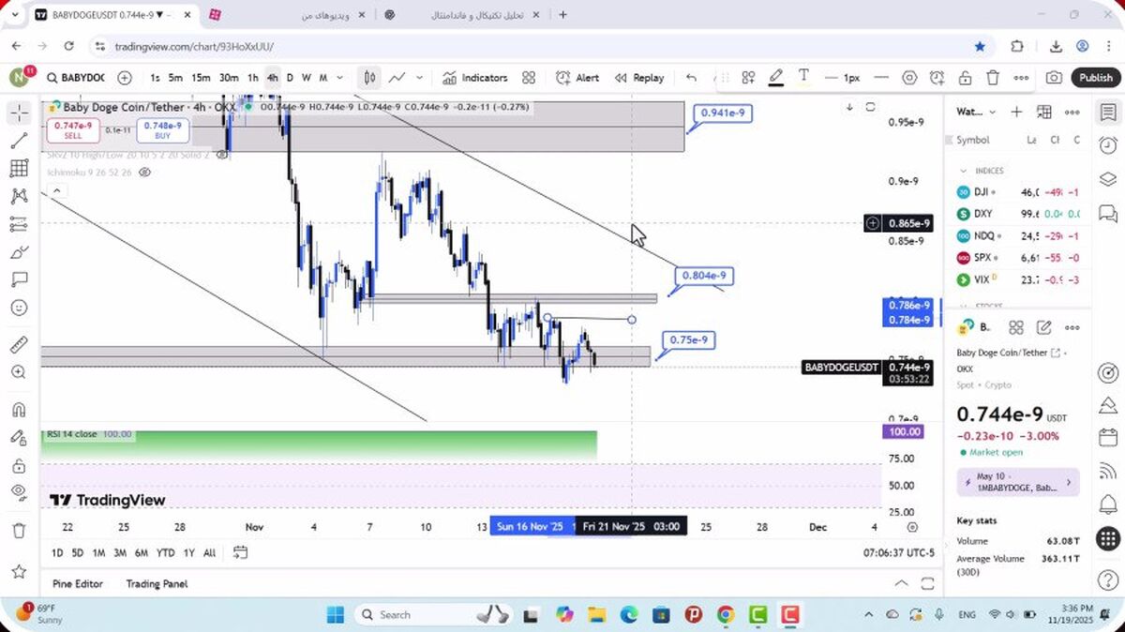Toggle lock all drawing tools
The width and height of the screenshot is (1125, 632).
coord(19,465)
